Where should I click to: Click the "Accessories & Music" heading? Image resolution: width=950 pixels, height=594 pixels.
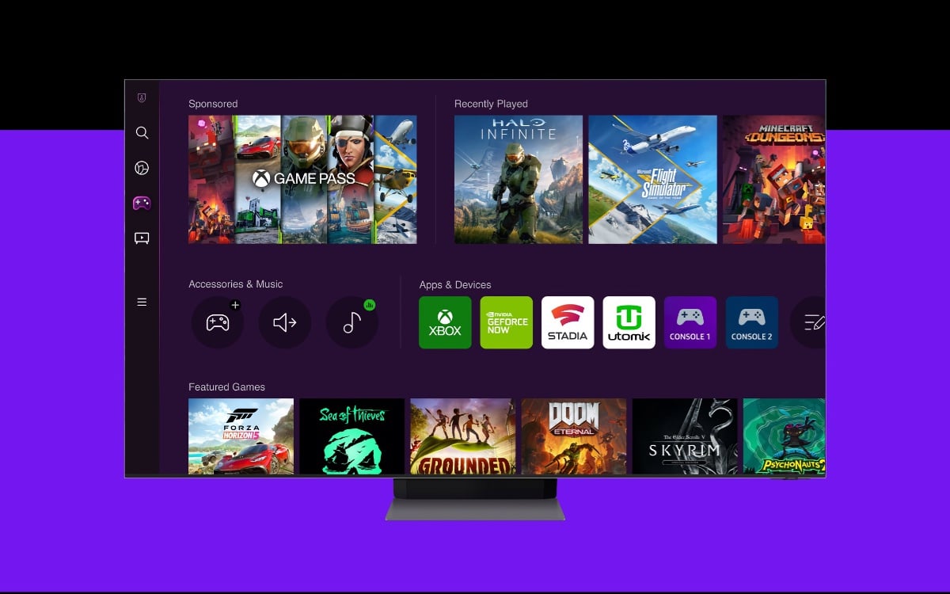(x=235, y=284)
